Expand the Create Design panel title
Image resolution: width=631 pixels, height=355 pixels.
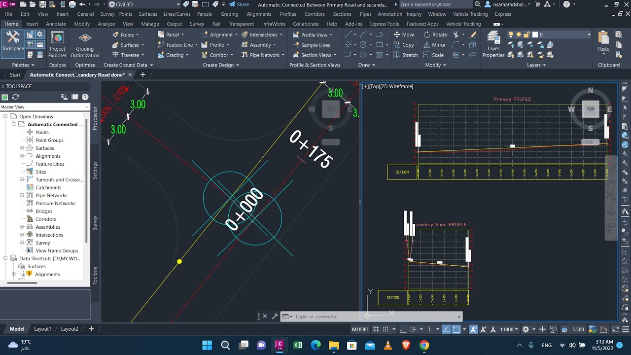[x=221, y=65]
